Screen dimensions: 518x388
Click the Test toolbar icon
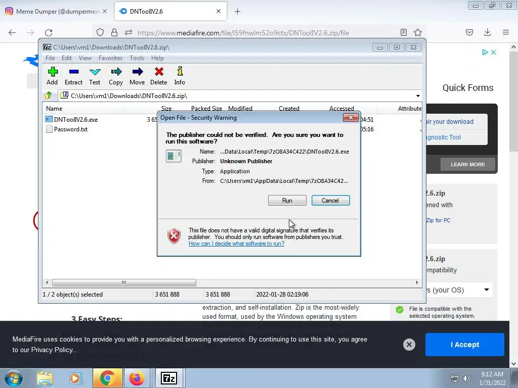pyautogui.click(x=95, y=76)
